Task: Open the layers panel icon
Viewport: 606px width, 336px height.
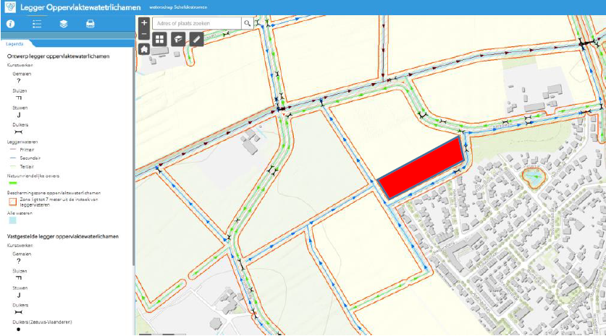Action: pyautogui.click(x=64, y=24)
